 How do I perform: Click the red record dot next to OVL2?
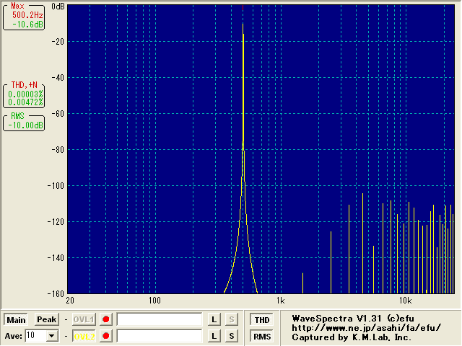click(x=106, y=336)
